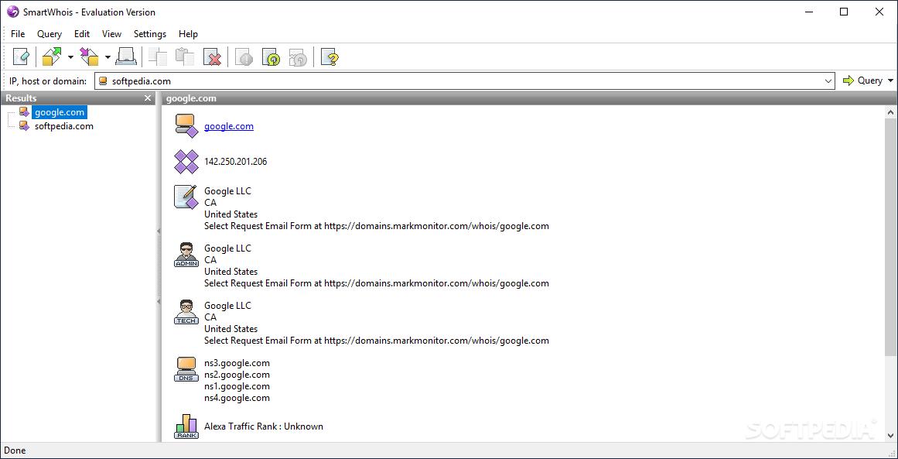
Task: Click the Paste toolbar icon
Action: click(185, 57)
